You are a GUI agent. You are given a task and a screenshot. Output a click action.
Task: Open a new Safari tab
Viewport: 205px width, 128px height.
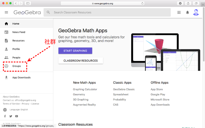(203, 5)
